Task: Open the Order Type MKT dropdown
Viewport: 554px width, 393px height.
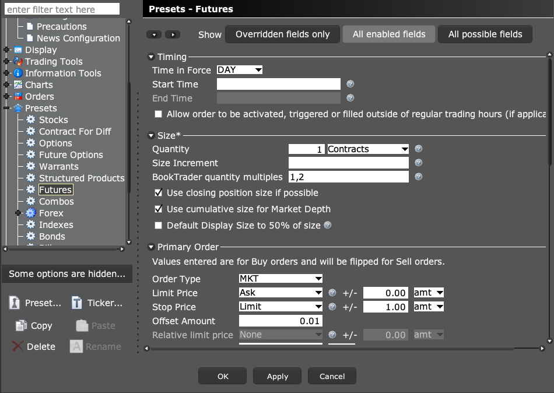Action: [280, 279]
